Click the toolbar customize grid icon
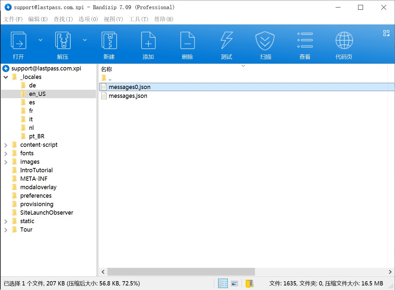Screen dimensions: 395x290 pos(386,33)
